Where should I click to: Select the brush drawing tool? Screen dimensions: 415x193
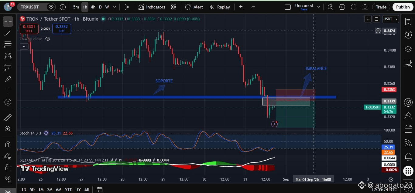pyautogui.click(x=8, y=79)
